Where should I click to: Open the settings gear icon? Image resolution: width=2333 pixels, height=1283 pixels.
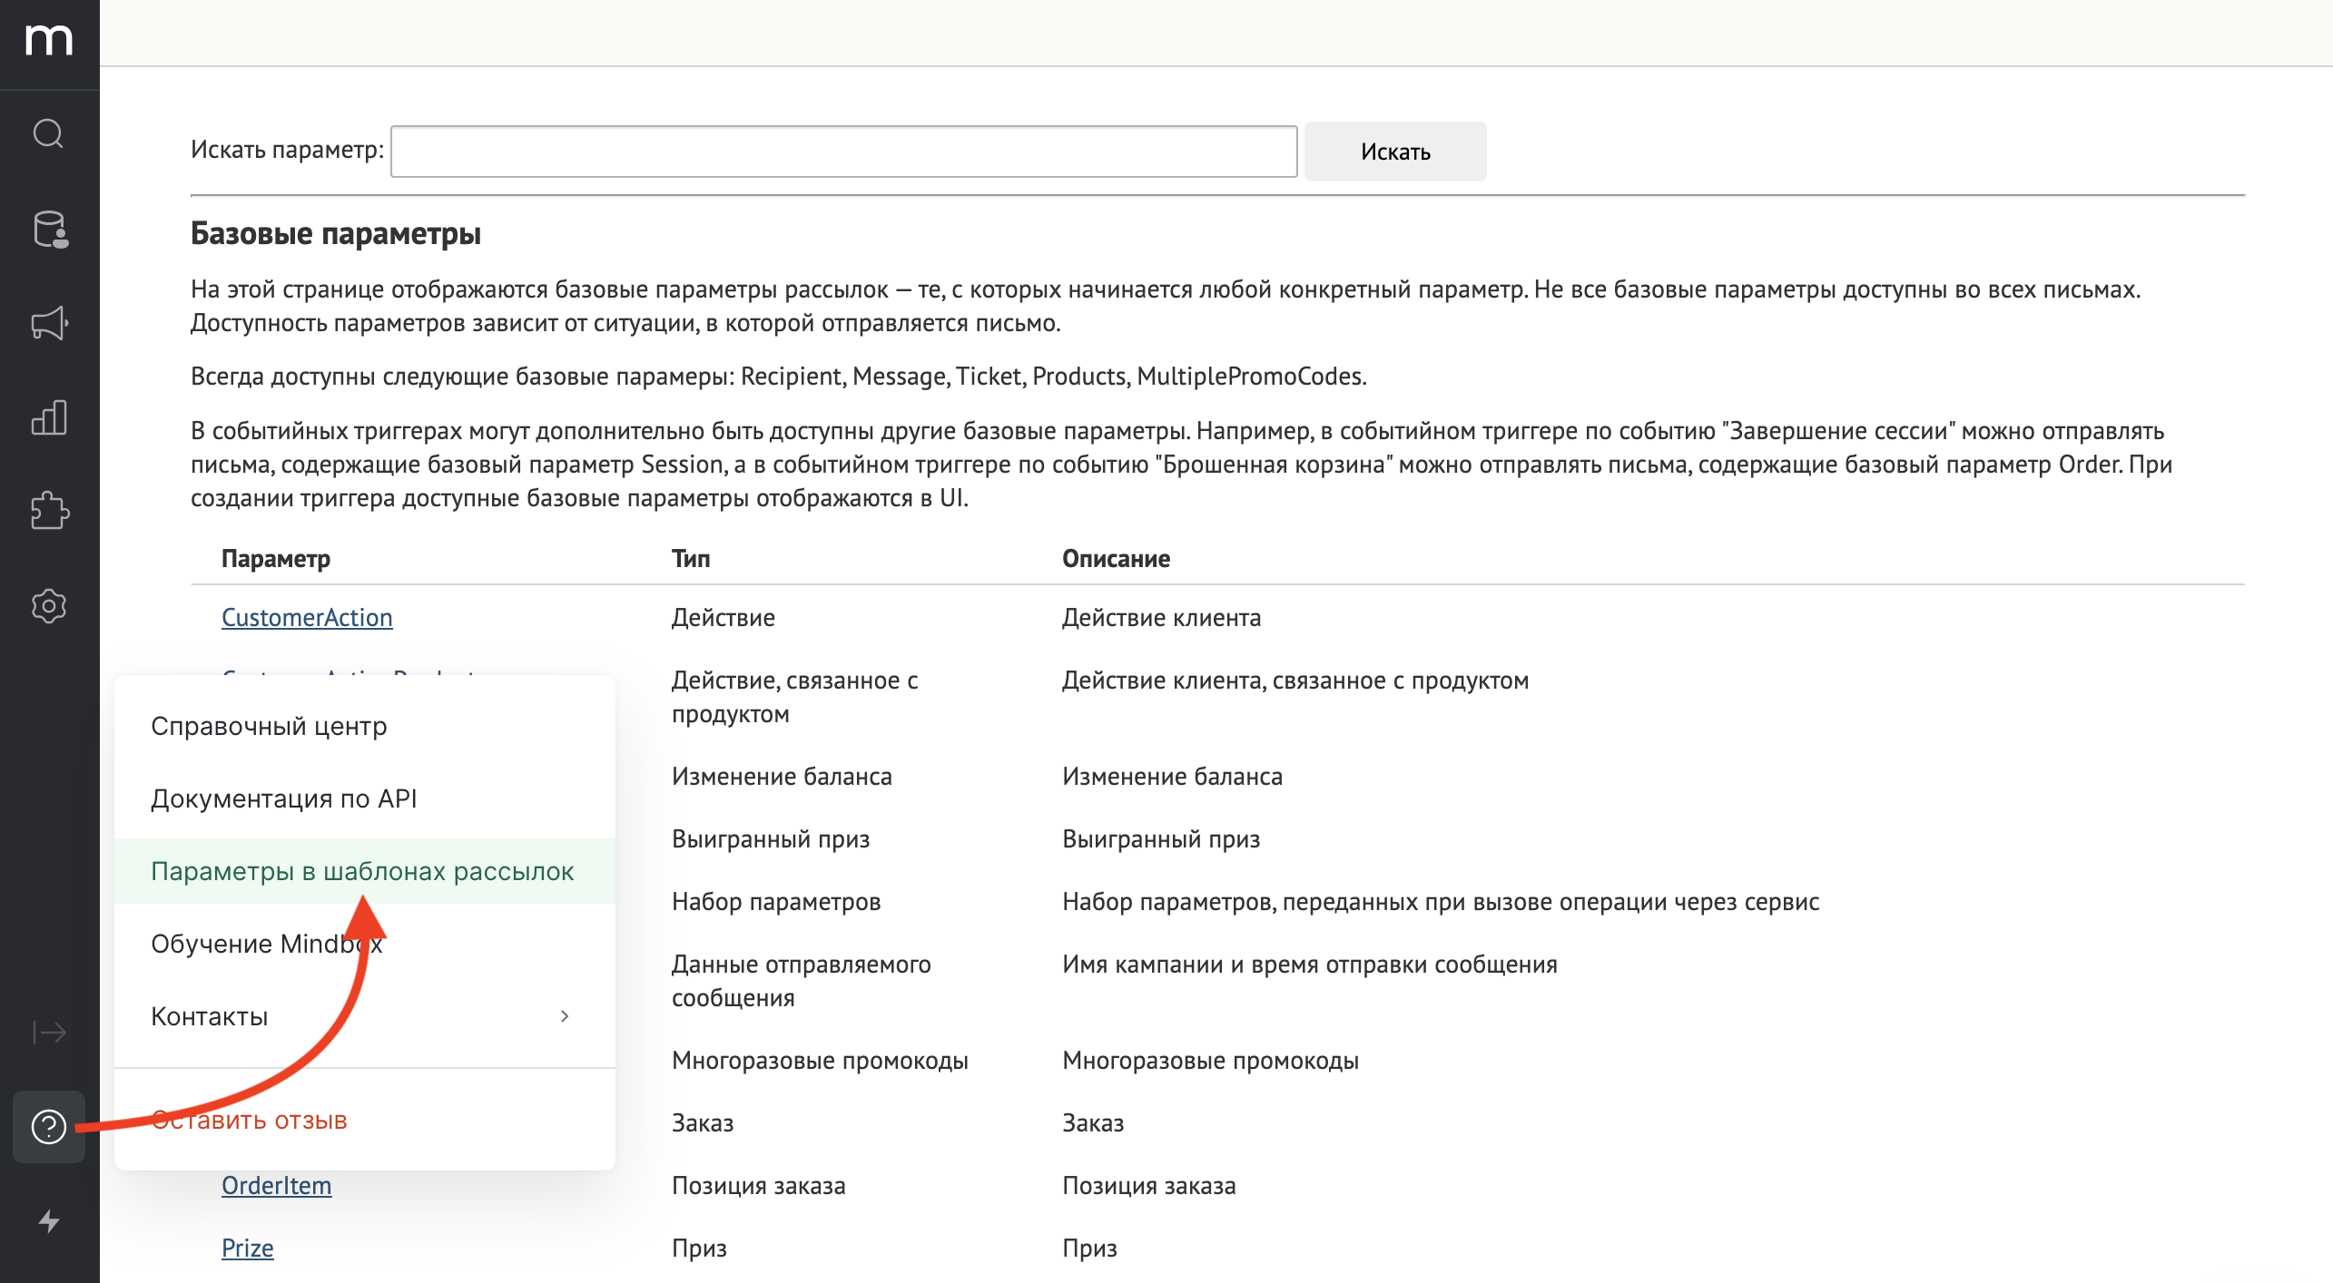49,605
